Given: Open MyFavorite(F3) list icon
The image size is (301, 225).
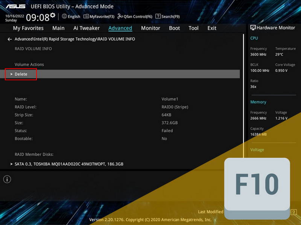Looking at the screenshot, I should (x=86, y=16).
